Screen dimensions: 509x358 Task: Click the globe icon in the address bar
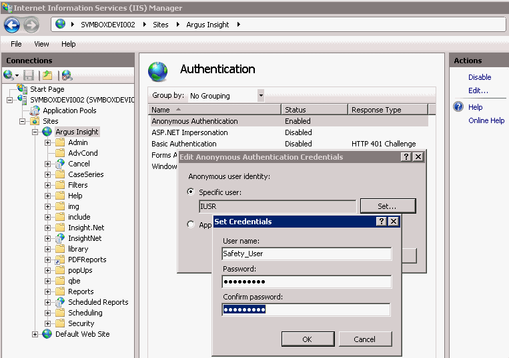tap(61, 24)
